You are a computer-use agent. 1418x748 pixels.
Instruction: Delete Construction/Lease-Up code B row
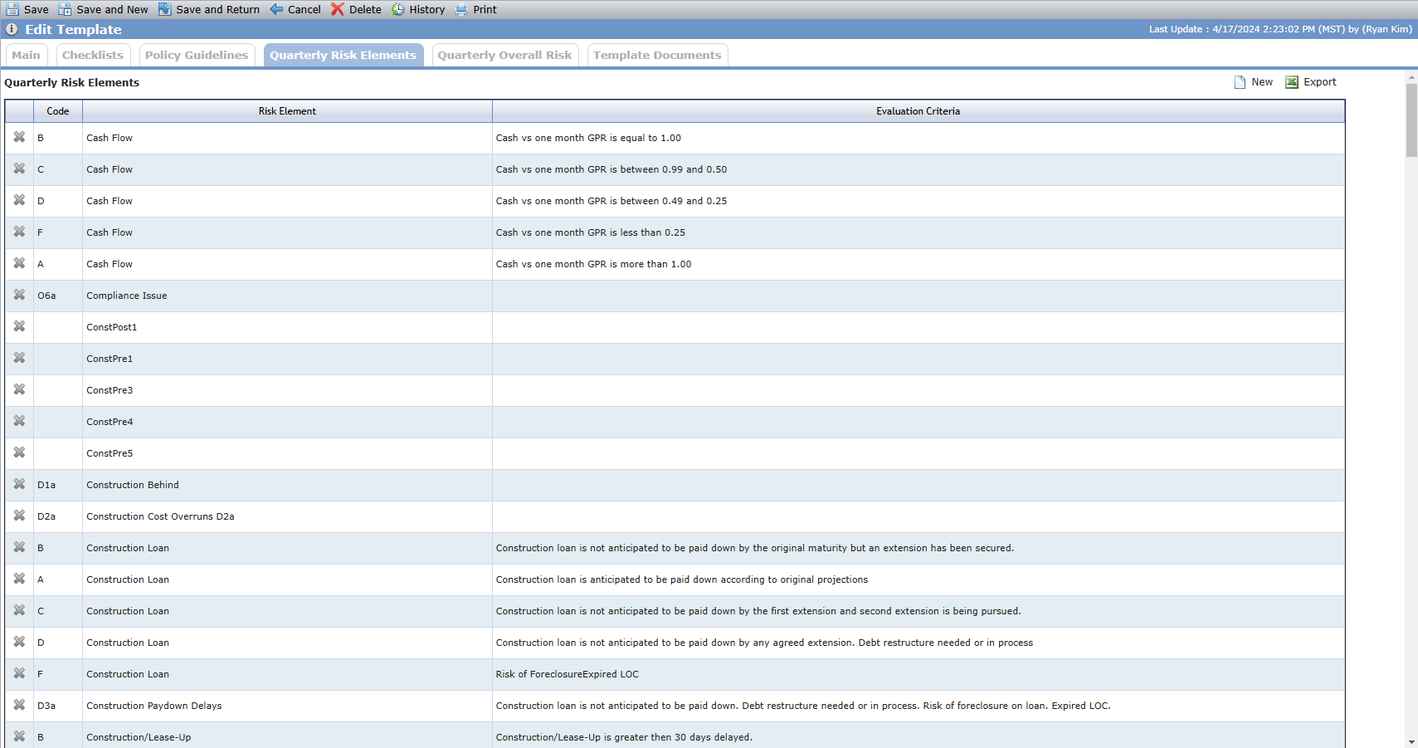point(19,736)
